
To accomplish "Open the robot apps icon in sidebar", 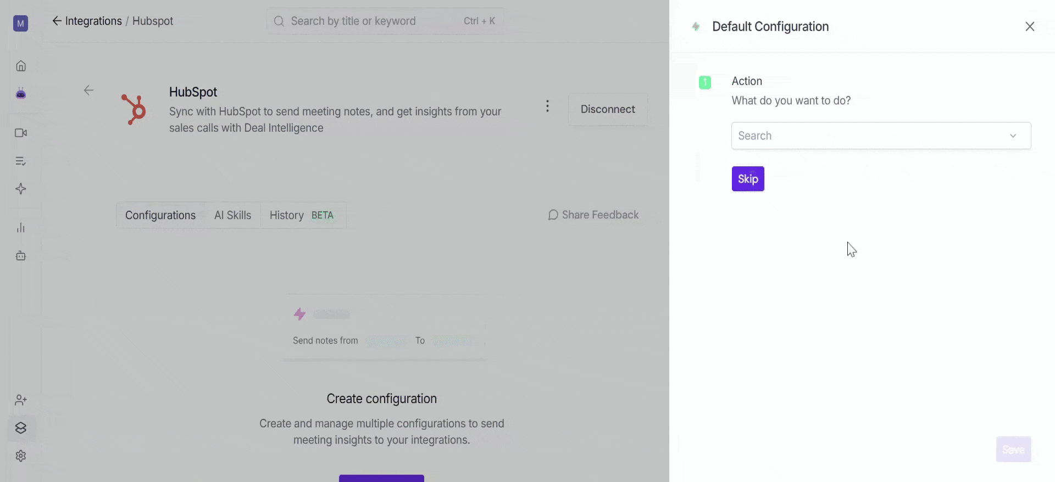I will point(21,256).
